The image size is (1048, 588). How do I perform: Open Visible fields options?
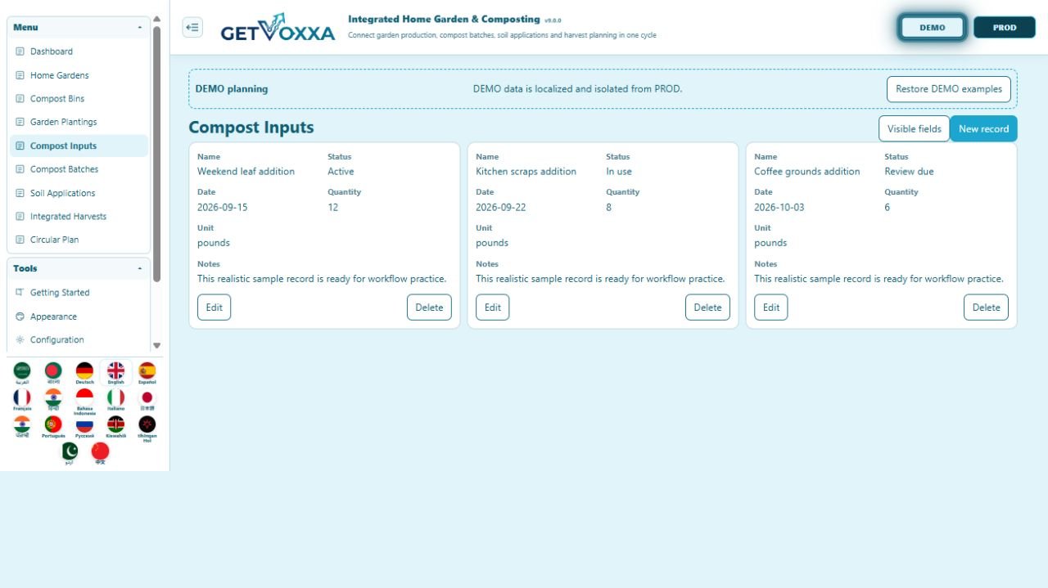[915, 128]
